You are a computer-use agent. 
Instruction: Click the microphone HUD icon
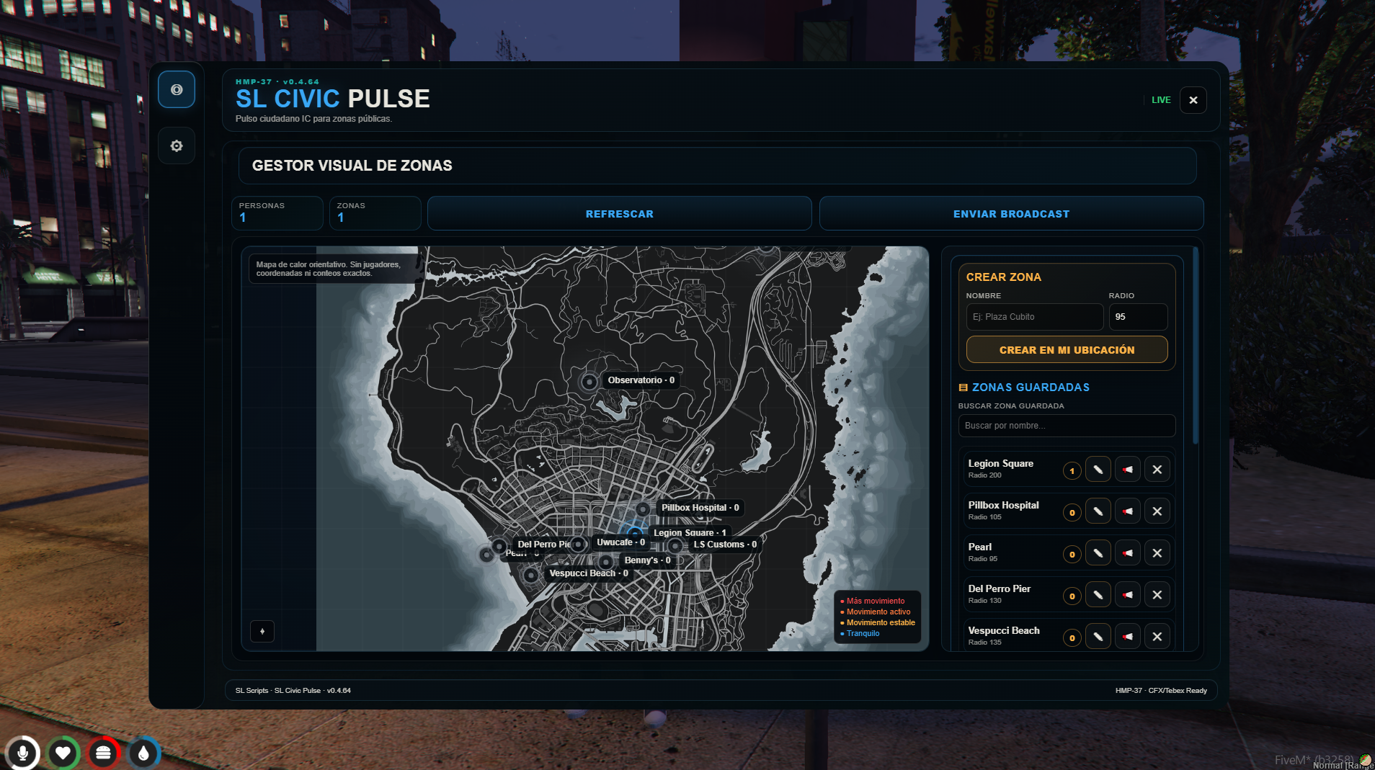[23, 753]
